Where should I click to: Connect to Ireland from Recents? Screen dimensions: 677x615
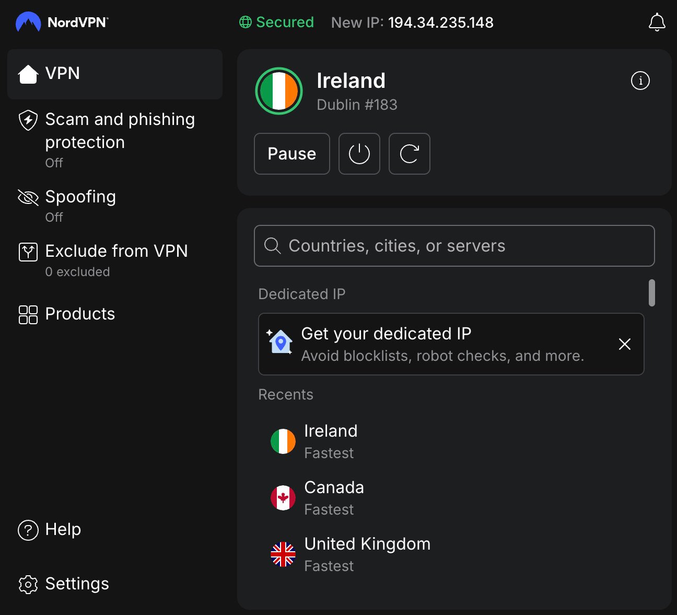click(x=451, y=441)
